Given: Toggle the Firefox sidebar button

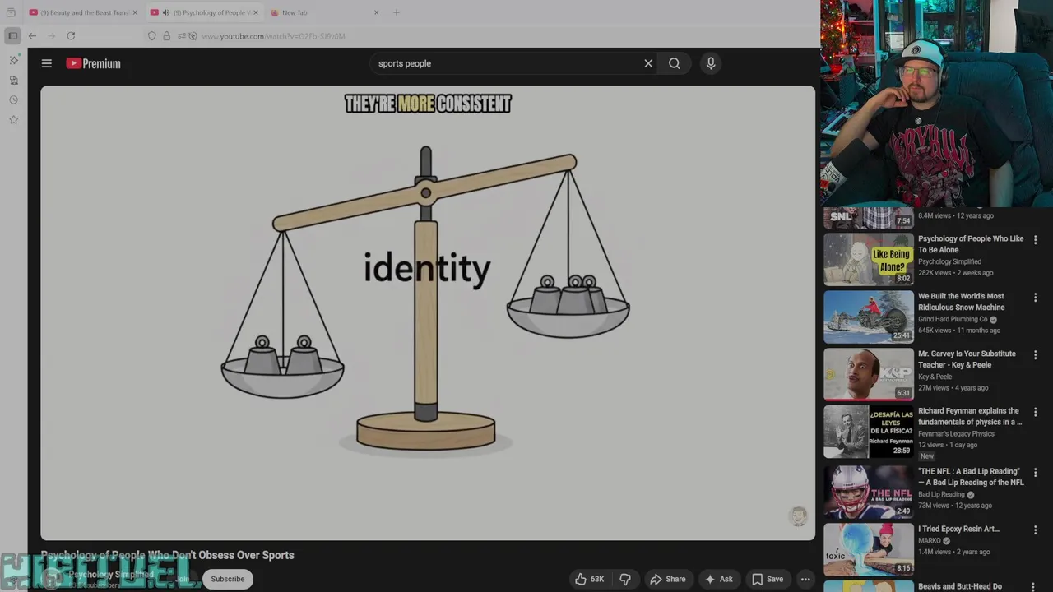Looking at the screenshot, I should pos(12,36).
